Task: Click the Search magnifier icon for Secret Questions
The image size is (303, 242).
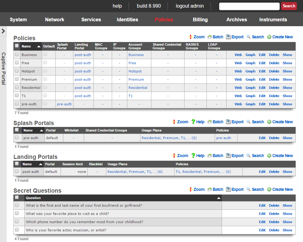Action: pyautogui.click(x=248, y=189)
